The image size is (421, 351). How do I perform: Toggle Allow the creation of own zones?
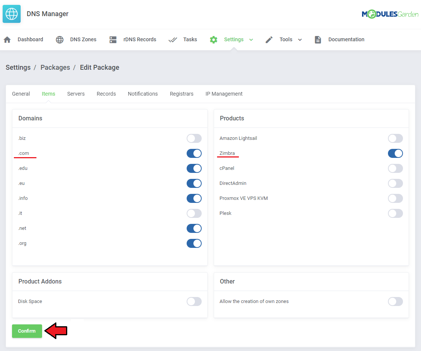[x=395, y=301]
